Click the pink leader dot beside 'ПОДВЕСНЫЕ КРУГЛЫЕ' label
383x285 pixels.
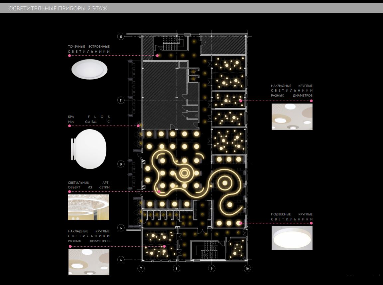point(311,223)
